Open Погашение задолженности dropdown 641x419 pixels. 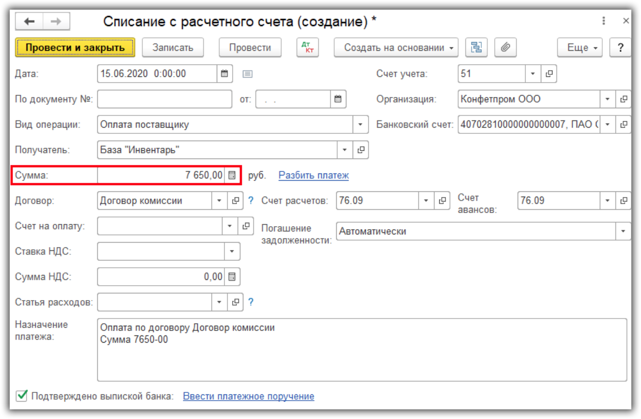(623, 231)
